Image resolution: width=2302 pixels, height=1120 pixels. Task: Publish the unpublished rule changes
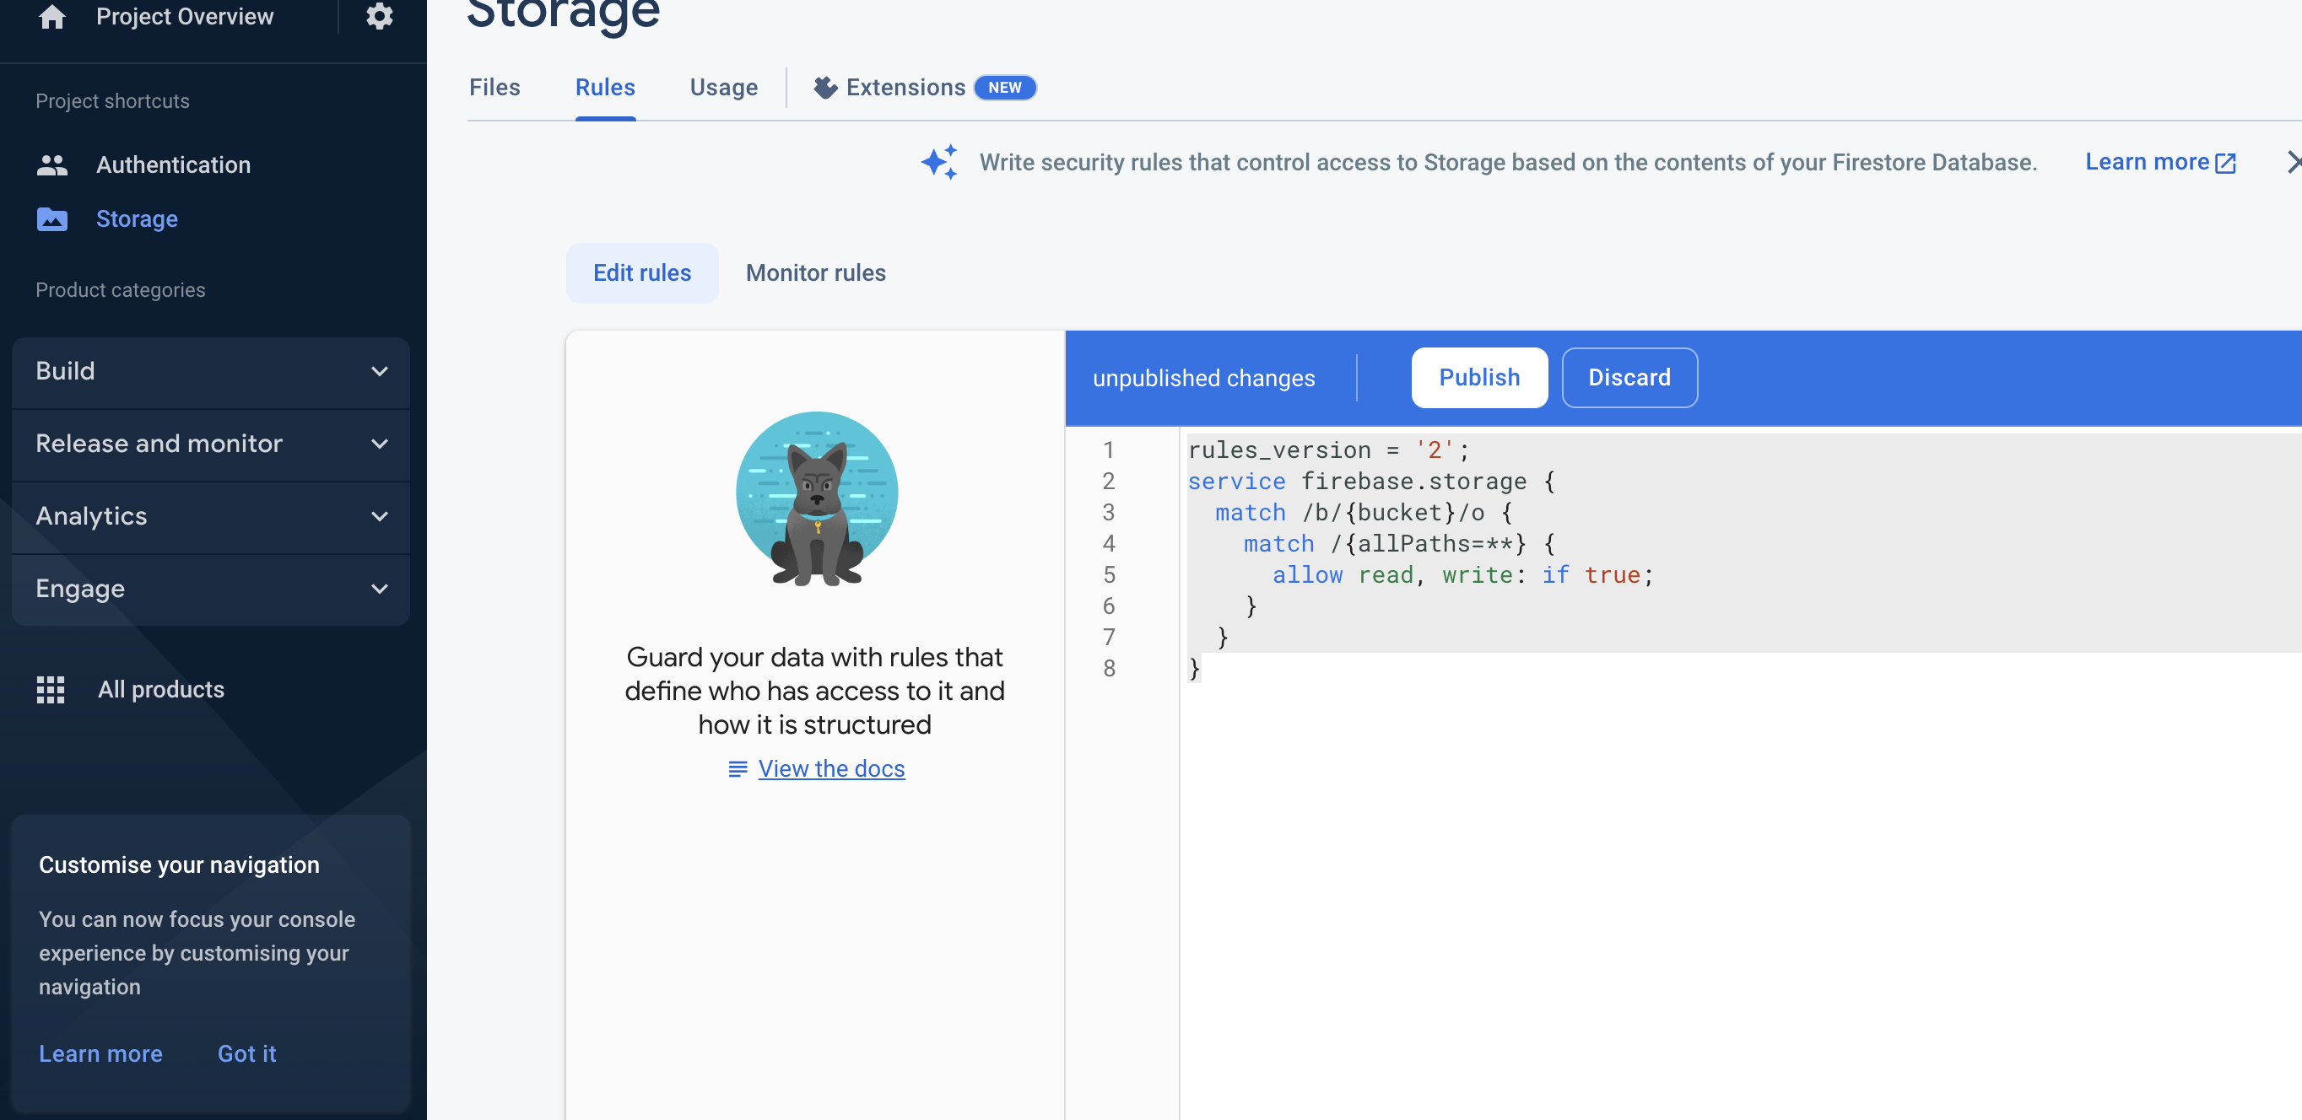1478,378
